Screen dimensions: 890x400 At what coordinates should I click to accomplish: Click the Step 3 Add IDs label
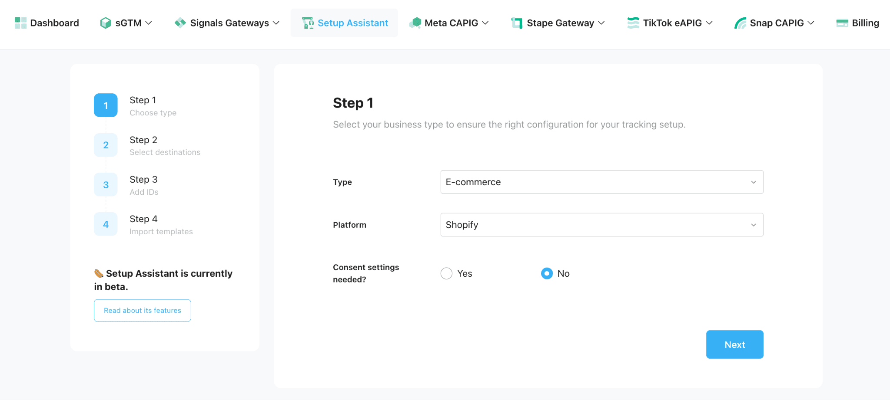coord(144,185)
